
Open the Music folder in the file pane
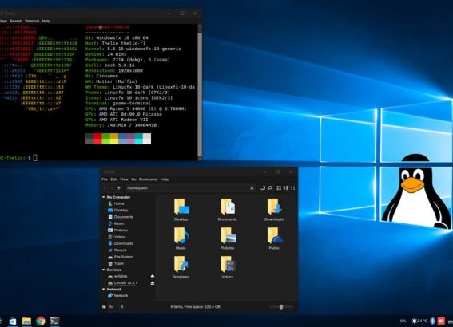[x=181, y=238]
